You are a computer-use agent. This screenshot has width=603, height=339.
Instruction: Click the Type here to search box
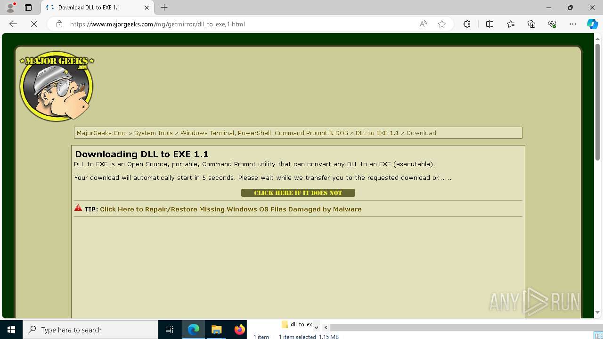pyautogui.click(x=90, y=330)
